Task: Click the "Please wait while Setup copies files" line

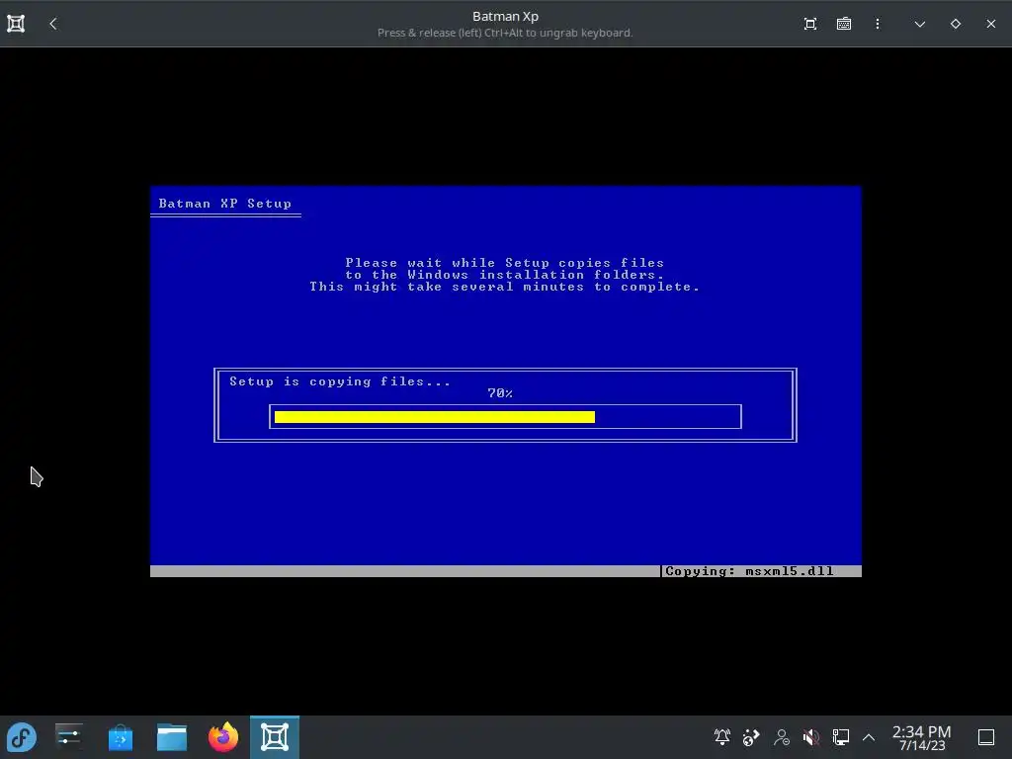Action: click(504, 263)
